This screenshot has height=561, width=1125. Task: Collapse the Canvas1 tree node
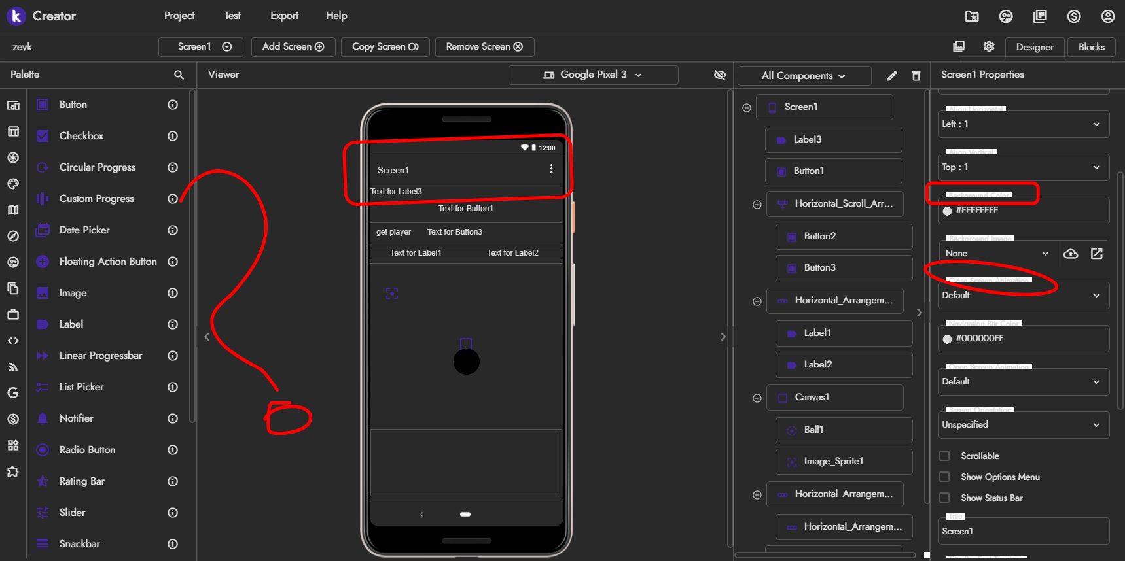click(757, 398)
